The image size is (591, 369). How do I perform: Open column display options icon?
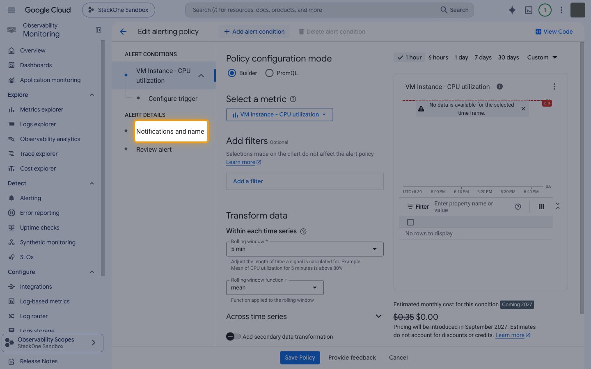point(541,207)
